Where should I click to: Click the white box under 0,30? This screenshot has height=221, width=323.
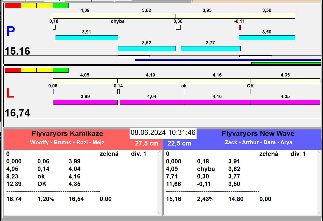[178, 27]
